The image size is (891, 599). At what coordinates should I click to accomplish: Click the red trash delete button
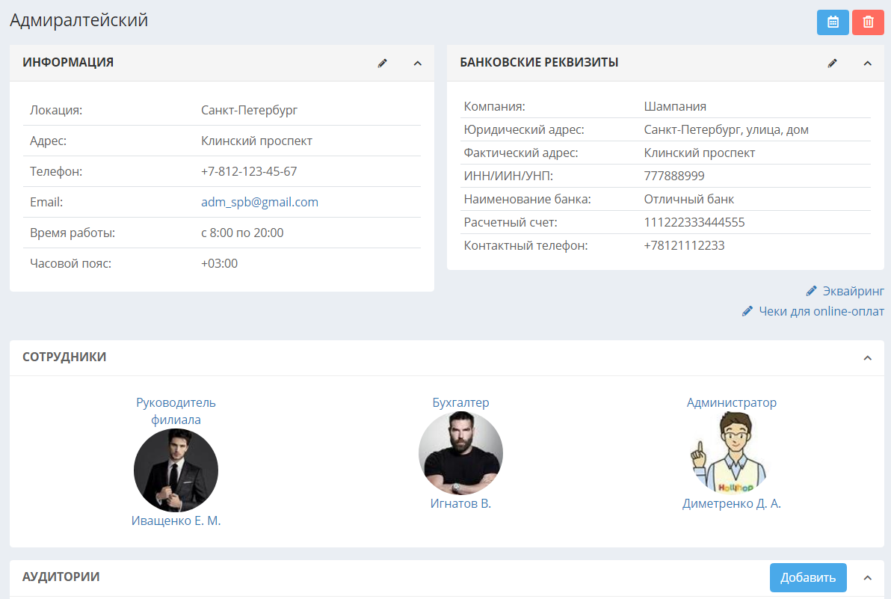868,22
